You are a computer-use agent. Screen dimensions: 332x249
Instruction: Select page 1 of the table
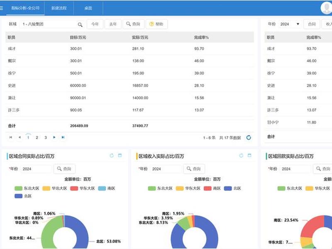click(x=28, y=138)
